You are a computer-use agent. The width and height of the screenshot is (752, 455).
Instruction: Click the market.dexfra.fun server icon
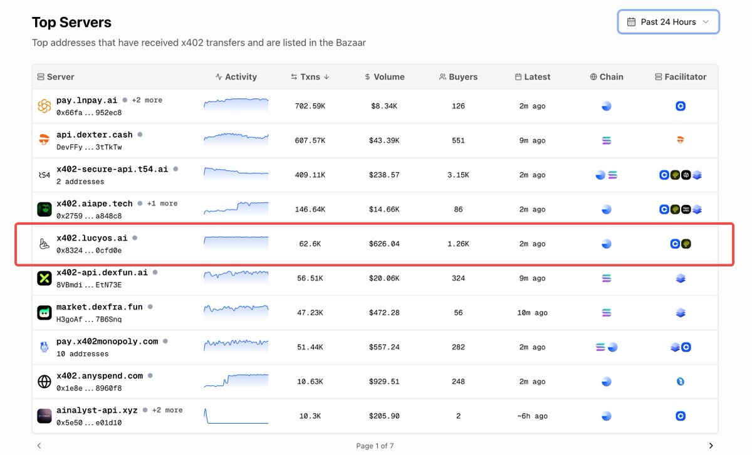(x=44, y=313)
